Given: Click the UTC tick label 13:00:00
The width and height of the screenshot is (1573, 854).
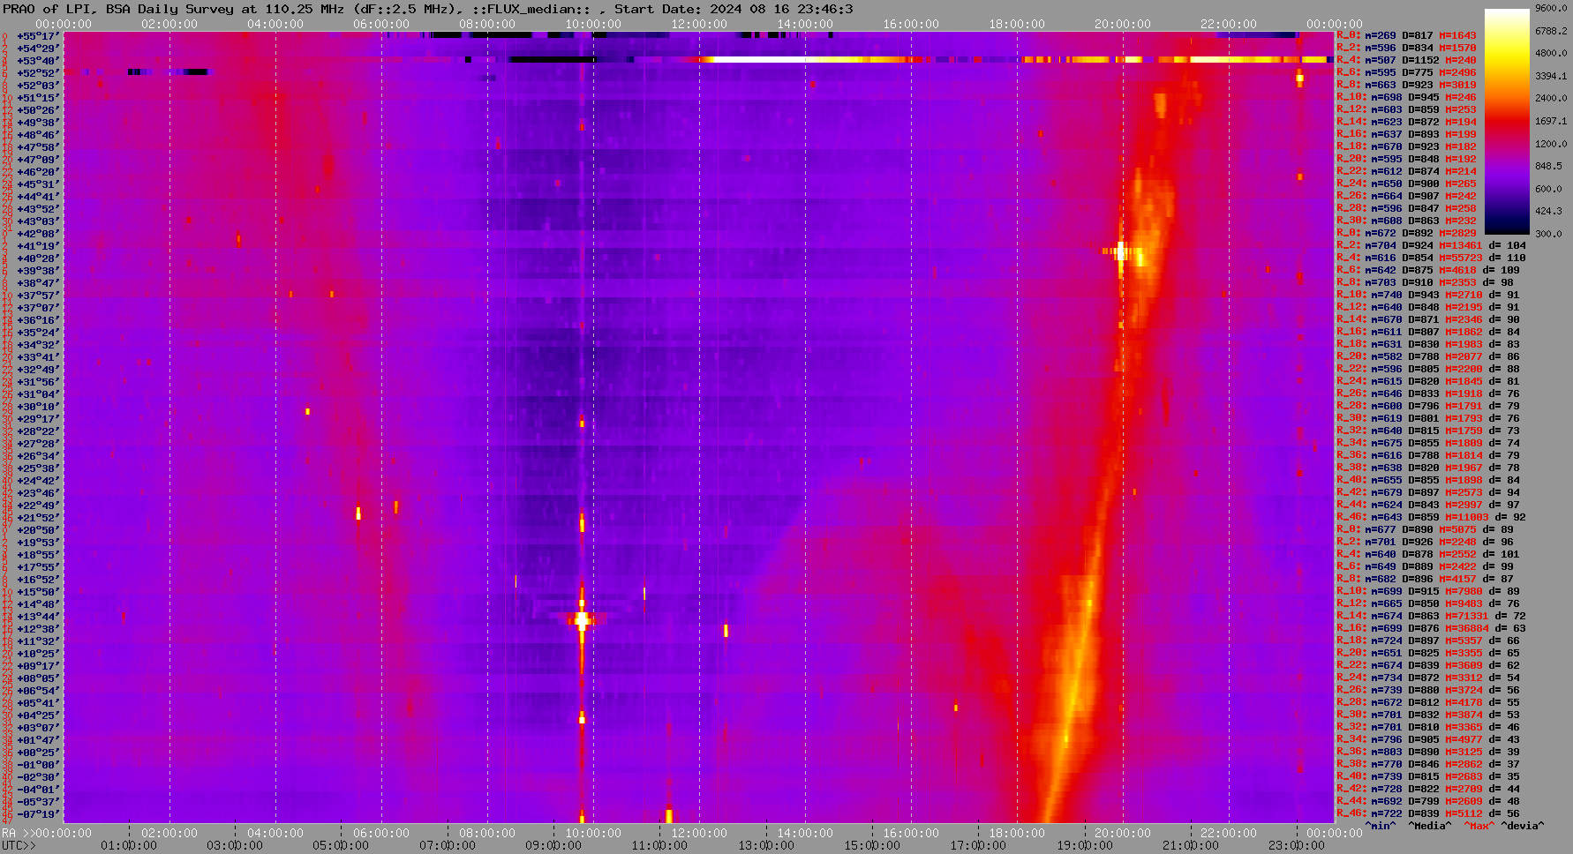Looking at the screenshot, I should [x=766, y=845].
